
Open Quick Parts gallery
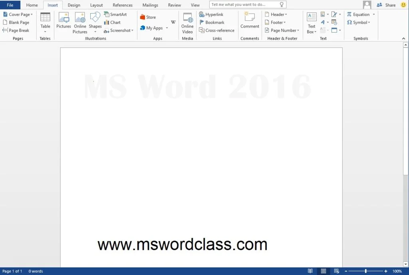point(324,14)
